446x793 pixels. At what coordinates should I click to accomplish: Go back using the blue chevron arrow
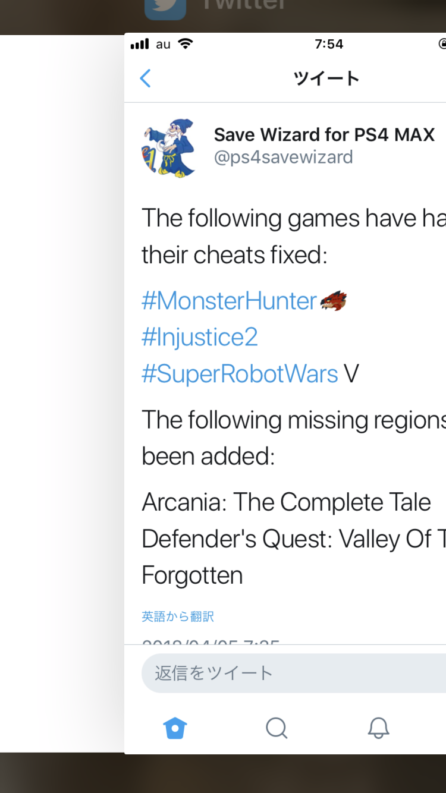(x=146, y=78)
